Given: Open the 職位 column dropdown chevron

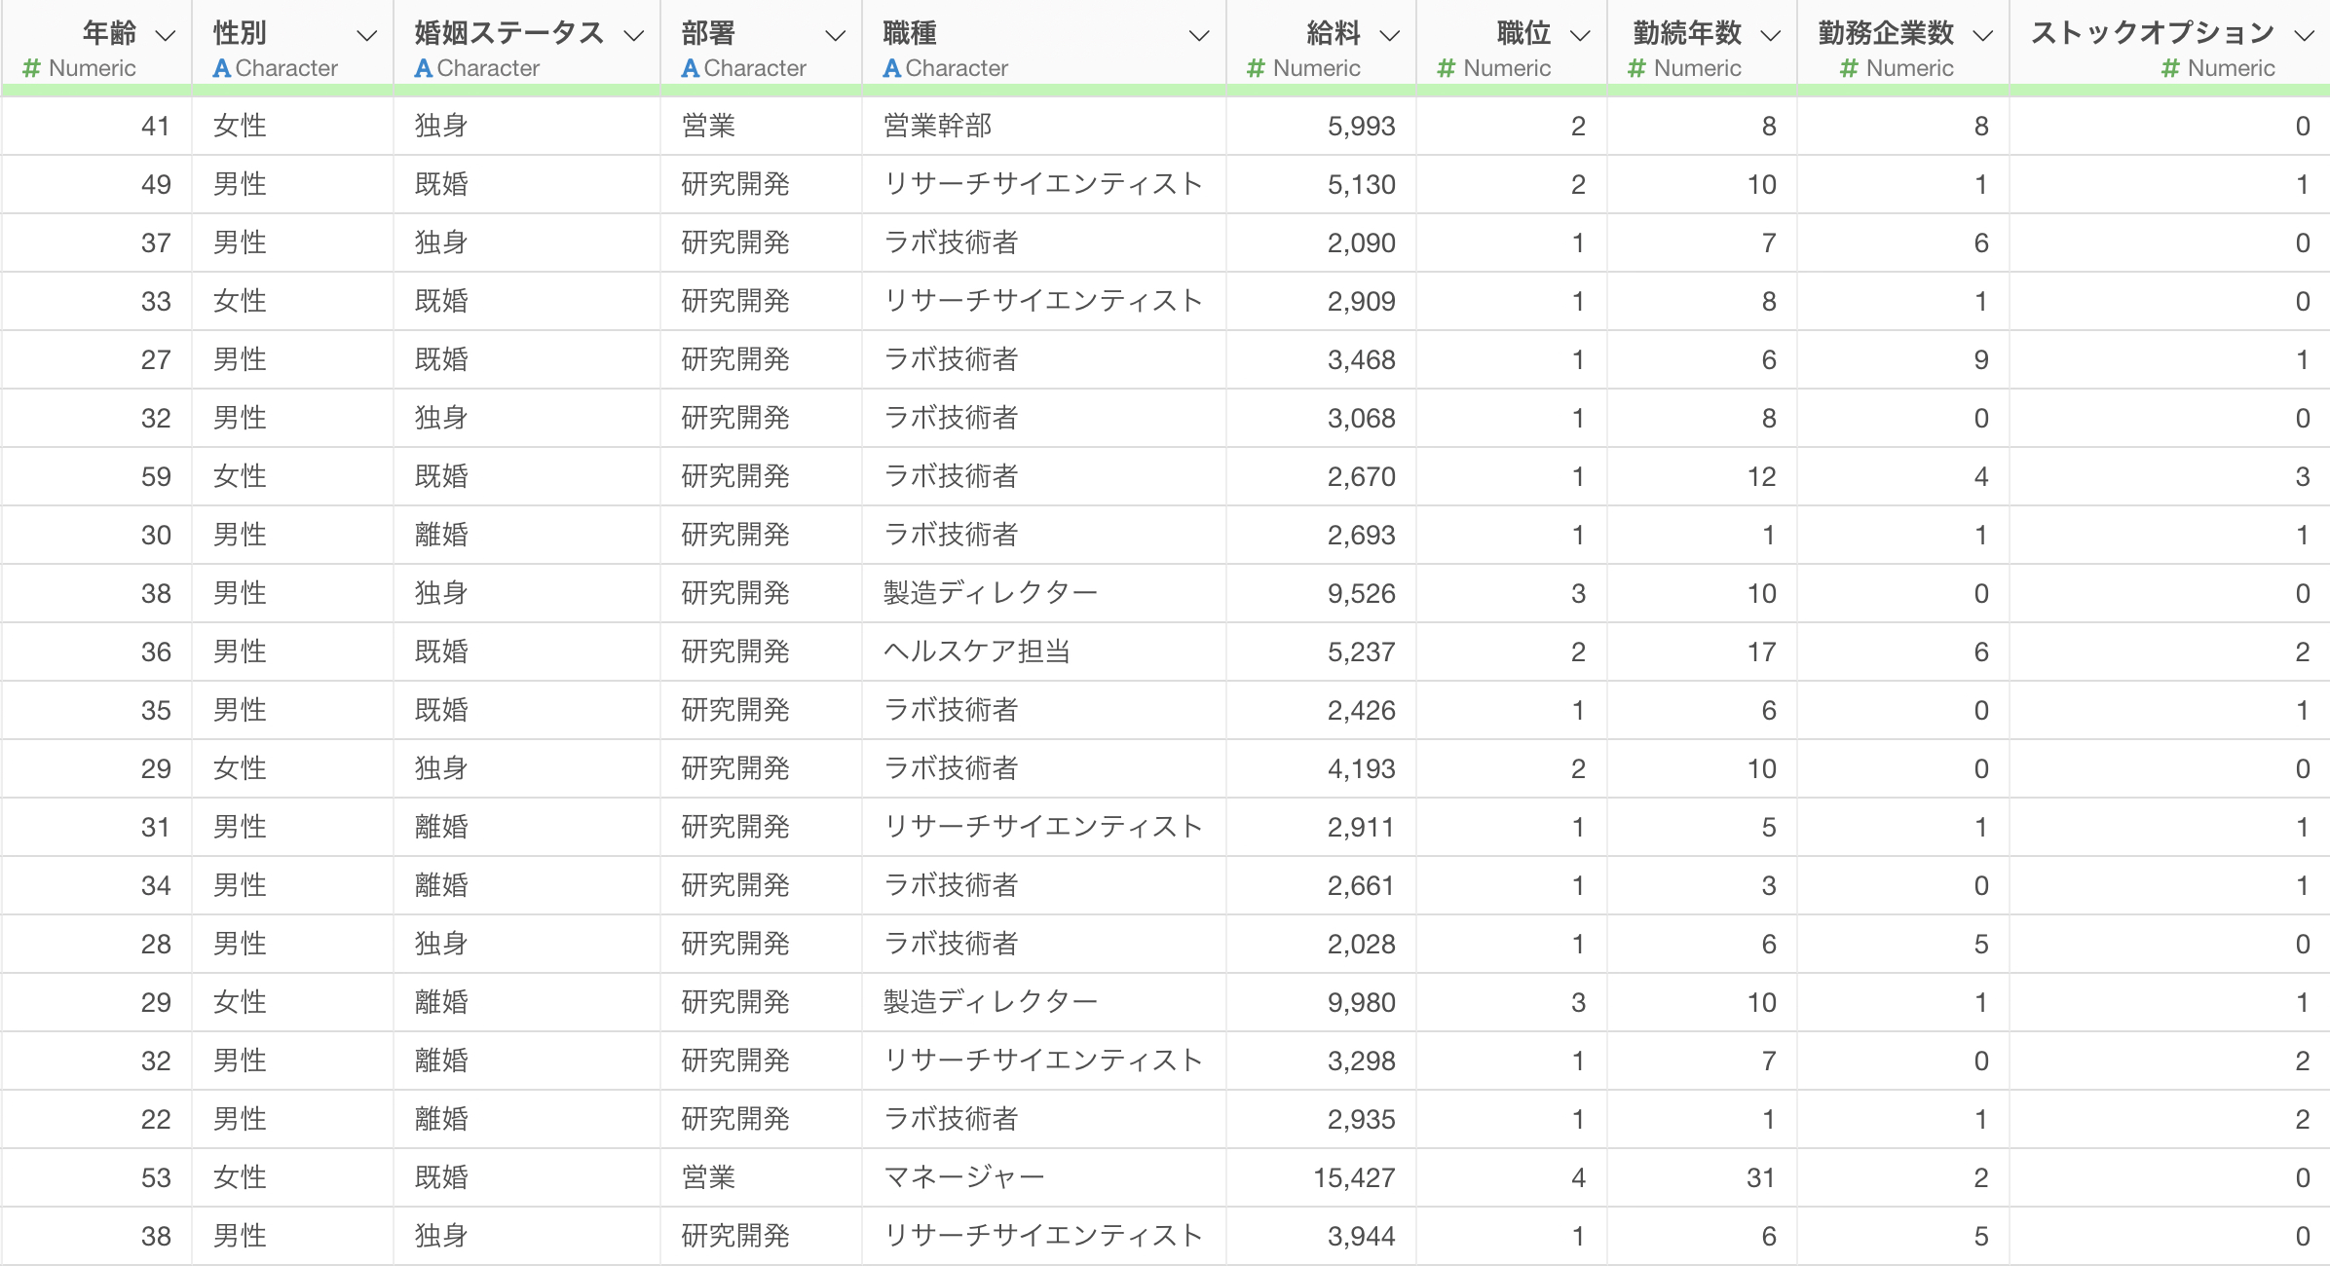Looking at the screenshot, I should pyautogui.click(x=1580, y=36).
